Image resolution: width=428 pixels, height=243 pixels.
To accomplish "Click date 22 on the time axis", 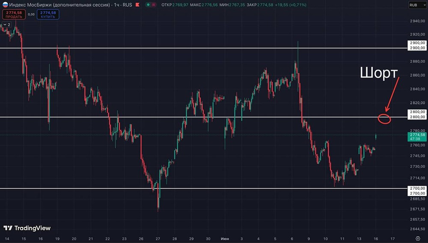I will (x=107, y=239).
